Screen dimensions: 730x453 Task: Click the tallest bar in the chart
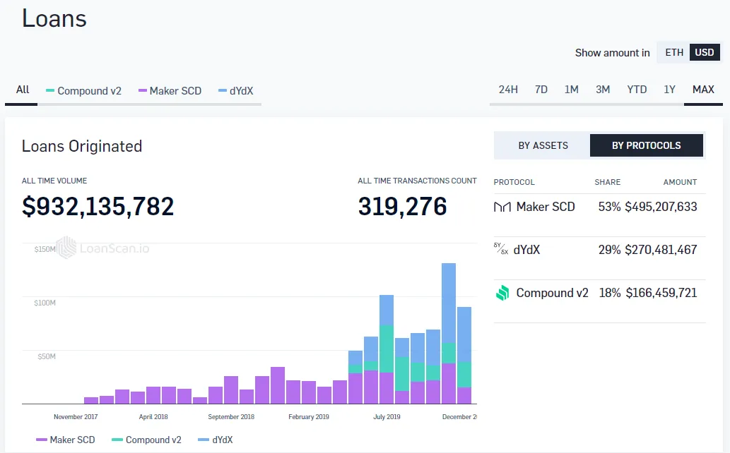[449, 332]
